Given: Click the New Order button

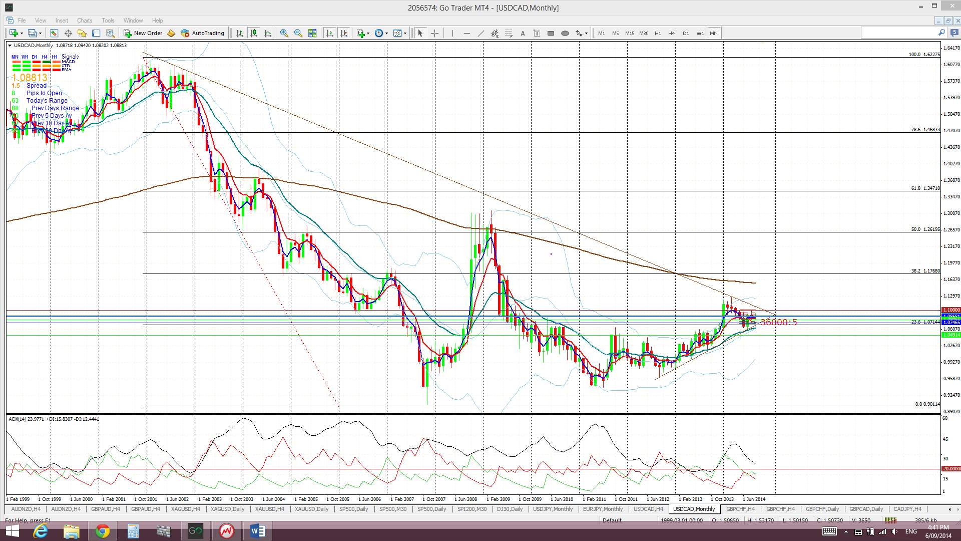Looking at the screenshot, I should coord(143,33).
